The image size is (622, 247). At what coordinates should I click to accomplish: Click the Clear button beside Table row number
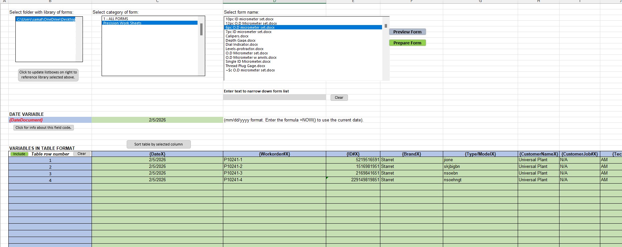coord(82,154)
